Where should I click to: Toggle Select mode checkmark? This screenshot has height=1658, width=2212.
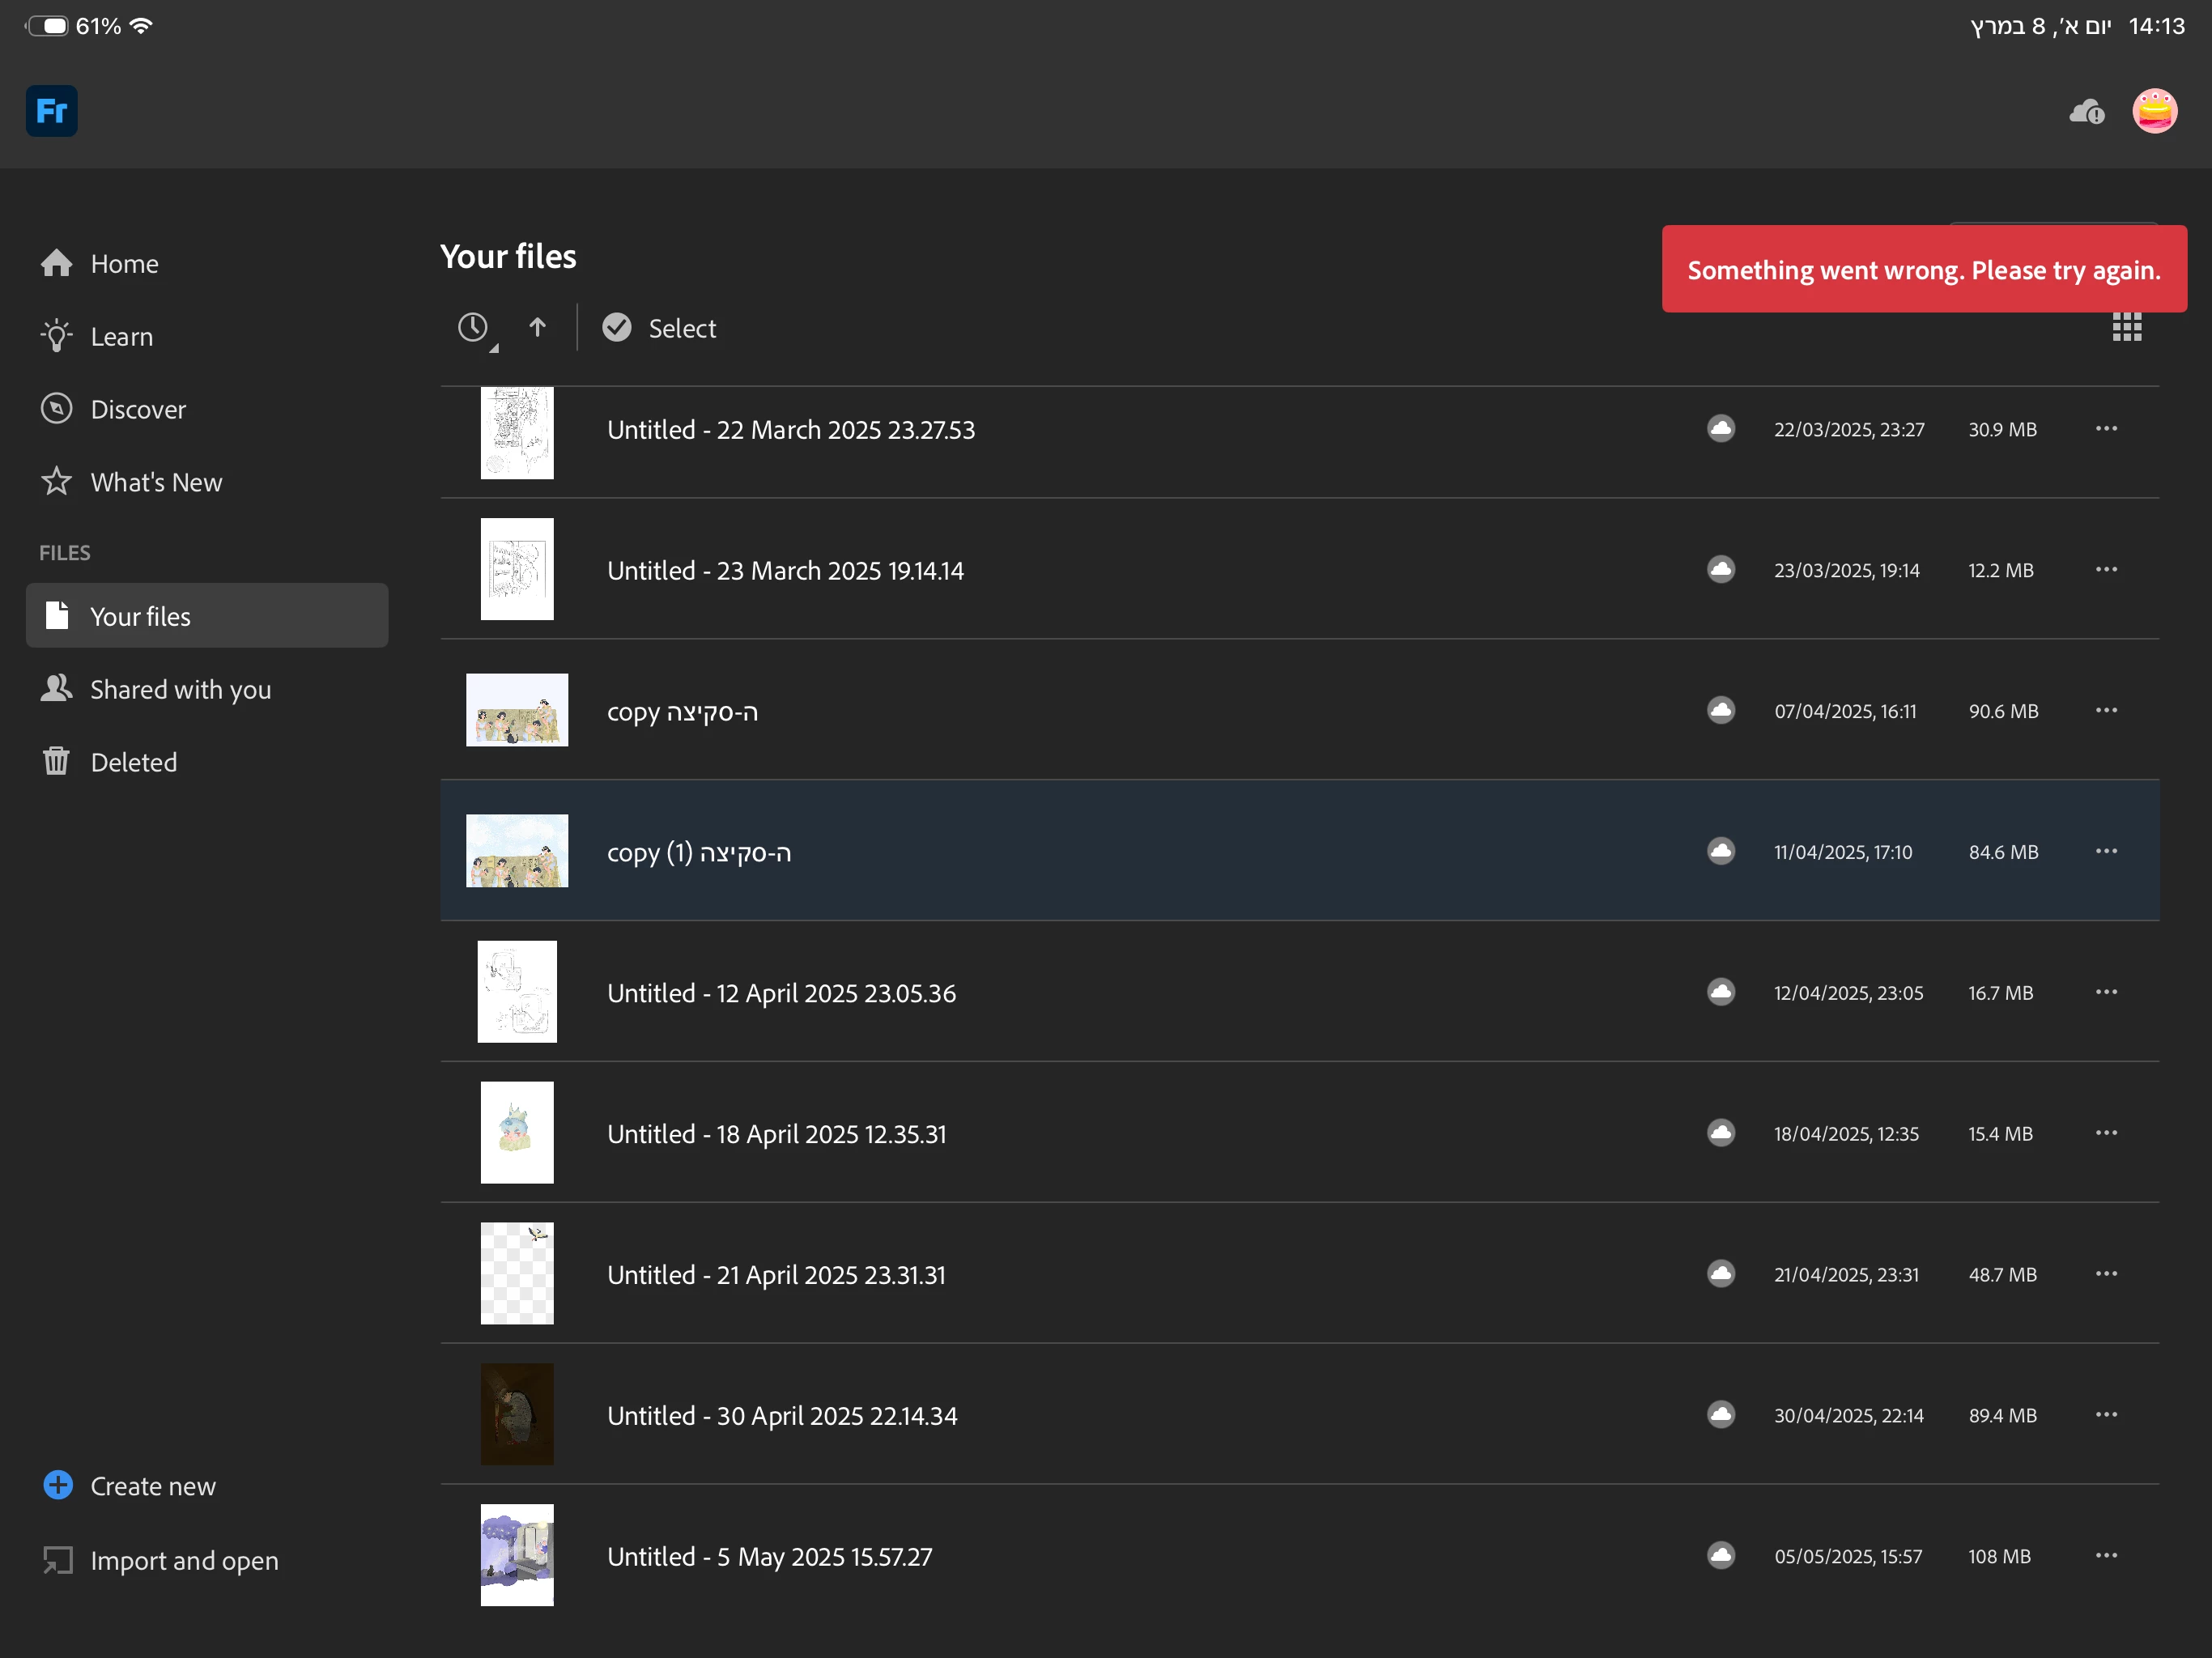pyautogui.click(x=617, y=327)
